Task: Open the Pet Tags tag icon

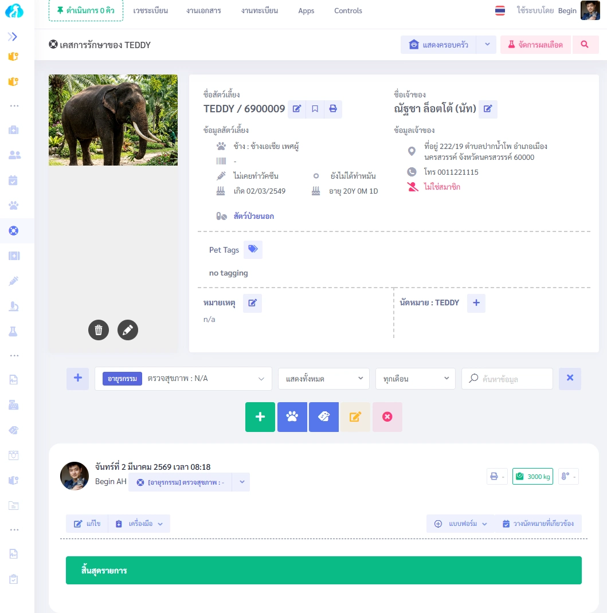Action: pos(253,249)
